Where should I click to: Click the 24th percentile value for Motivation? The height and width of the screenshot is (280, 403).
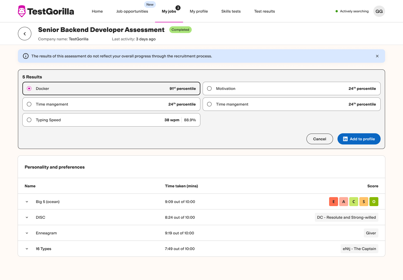[x=362, y=88]
